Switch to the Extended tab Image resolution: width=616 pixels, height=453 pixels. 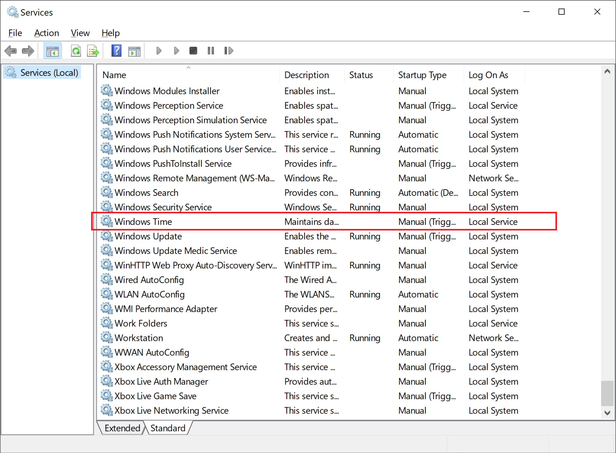(121, 428)
